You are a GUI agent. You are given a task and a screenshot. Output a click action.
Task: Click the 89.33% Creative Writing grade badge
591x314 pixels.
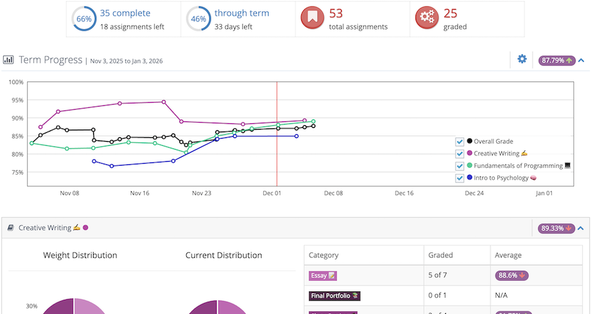tap(556, 228)
